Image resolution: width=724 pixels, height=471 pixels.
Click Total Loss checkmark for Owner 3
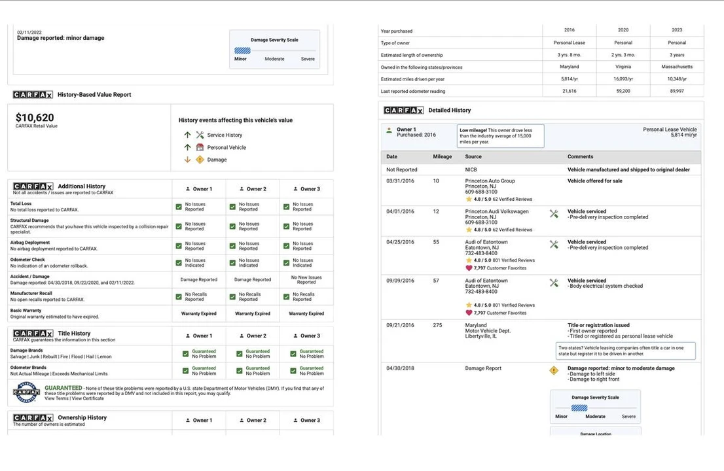pyautogui.click(x=286, y=207)
